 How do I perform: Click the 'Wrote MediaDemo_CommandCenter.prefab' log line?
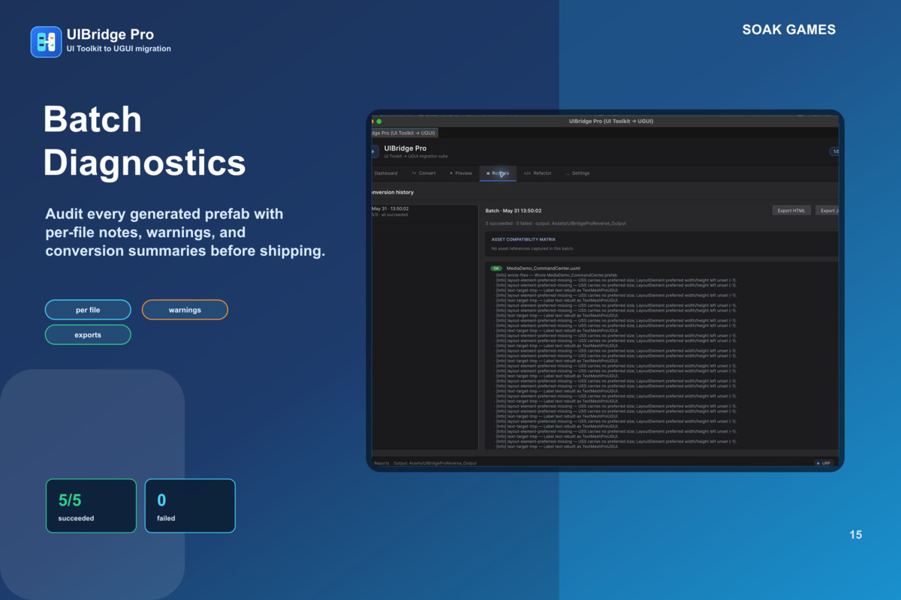pyautogui.click(x=556, y=275)
